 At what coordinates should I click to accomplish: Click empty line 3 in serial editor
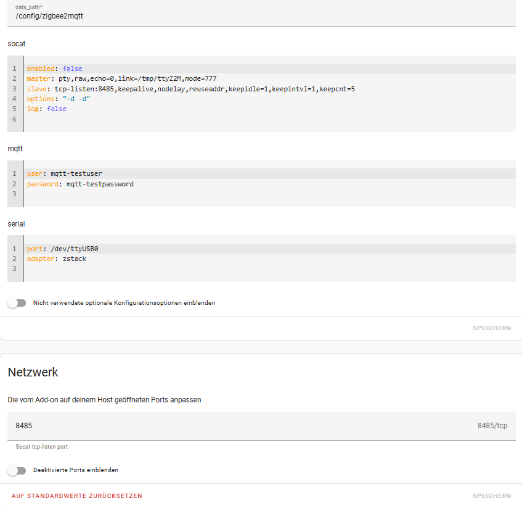coord(270,268)
